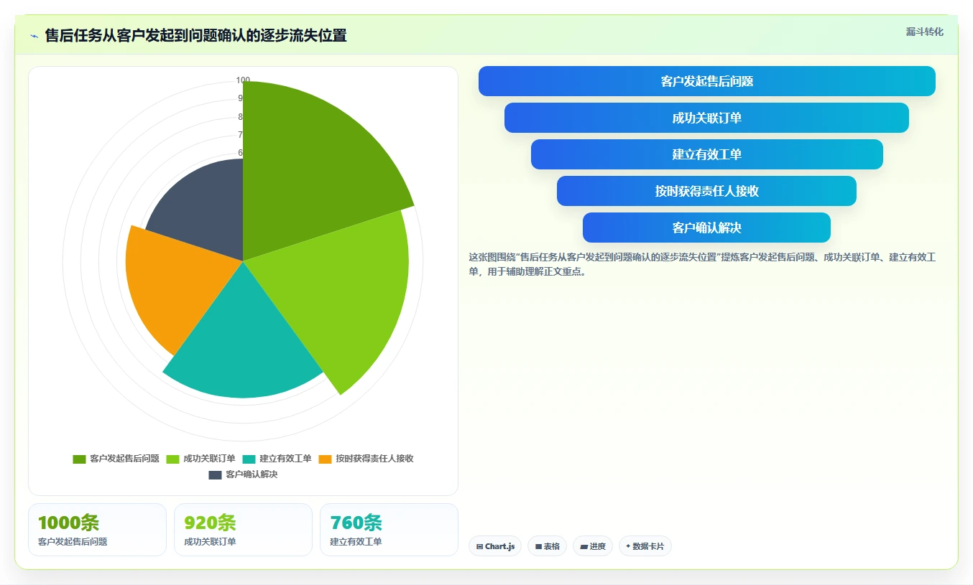Select the 客户发起售后问题 funnel bar
Screen dimensions: 973x585
[x=707, y=81]
